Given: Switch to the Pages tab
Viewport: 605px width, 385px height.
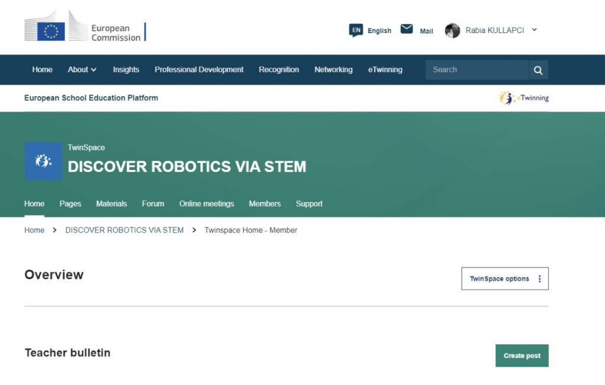Looking at the screenshot, I should (x=70, y=204).
